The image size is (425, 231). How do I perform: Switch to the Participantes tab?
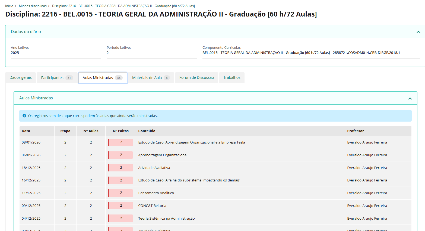(x=52, y=78)
